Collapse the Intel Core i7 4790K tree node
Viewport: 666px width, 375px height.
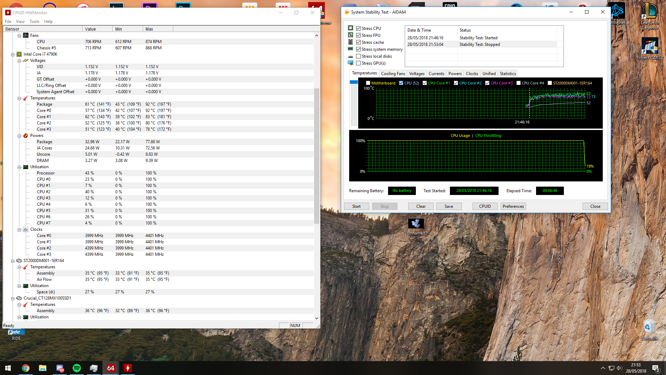coord(13,55)
